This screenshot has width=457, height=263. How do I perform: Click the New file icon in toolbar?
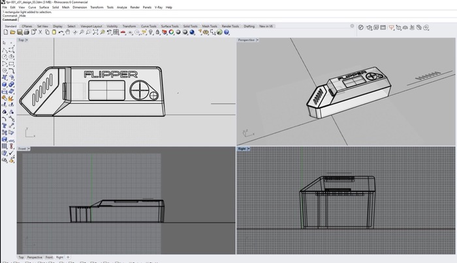coord(6,32)
